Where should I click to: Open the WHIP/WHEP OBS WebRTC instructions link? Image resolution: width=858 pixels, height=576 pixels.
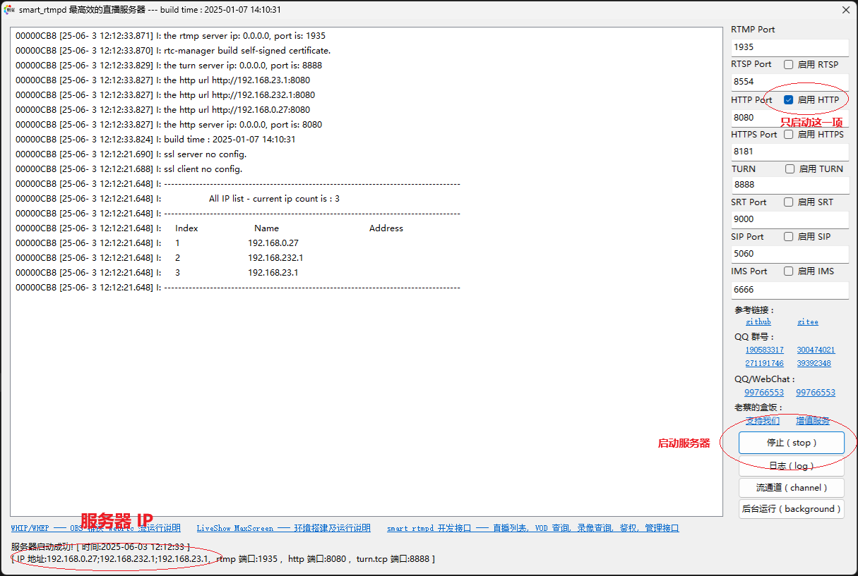96,528
